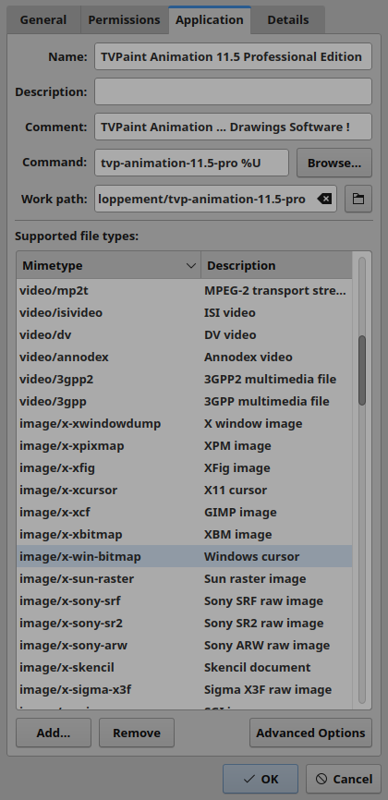Select the 3GPP multimedia file description
This screenshot has width=388, height=800.
[266, 402]
